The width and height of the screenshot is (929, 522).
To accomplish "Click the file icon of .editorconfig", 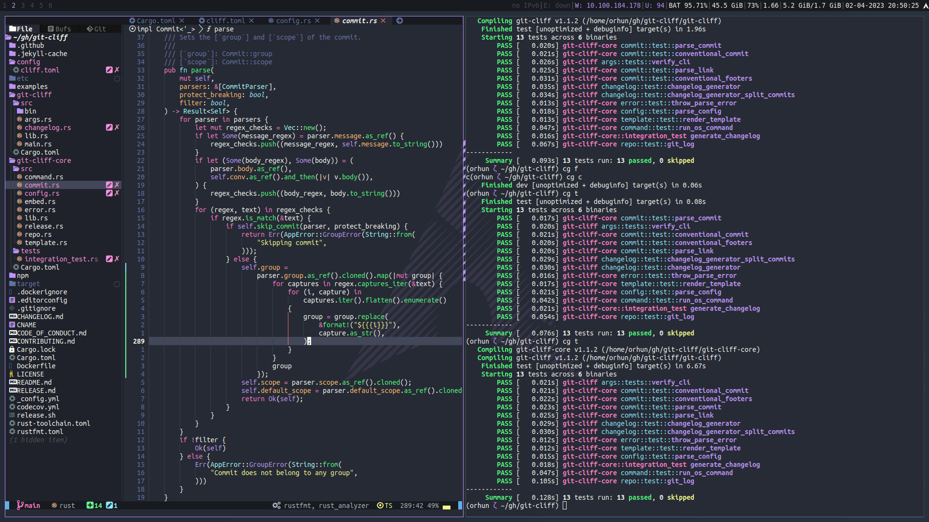I will 12,300.
